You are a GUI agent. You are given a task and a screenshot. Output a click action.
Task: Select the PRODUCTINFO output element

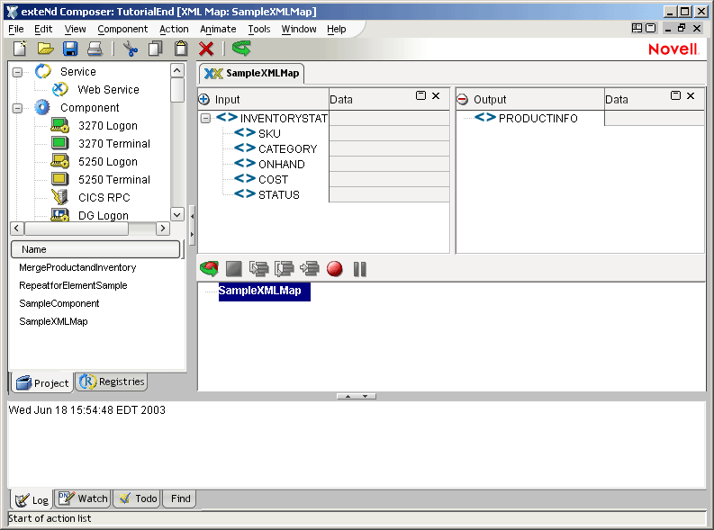[538, 118]
